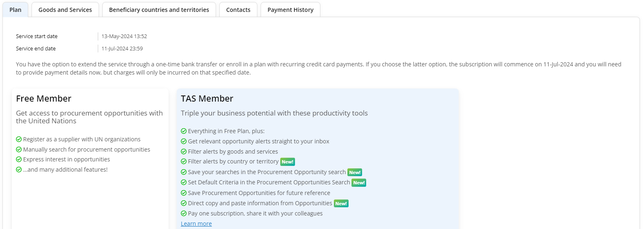The width and height of the screenshot is (644, 229).
Task: Click the service start date value
Action: click(124, 36)
